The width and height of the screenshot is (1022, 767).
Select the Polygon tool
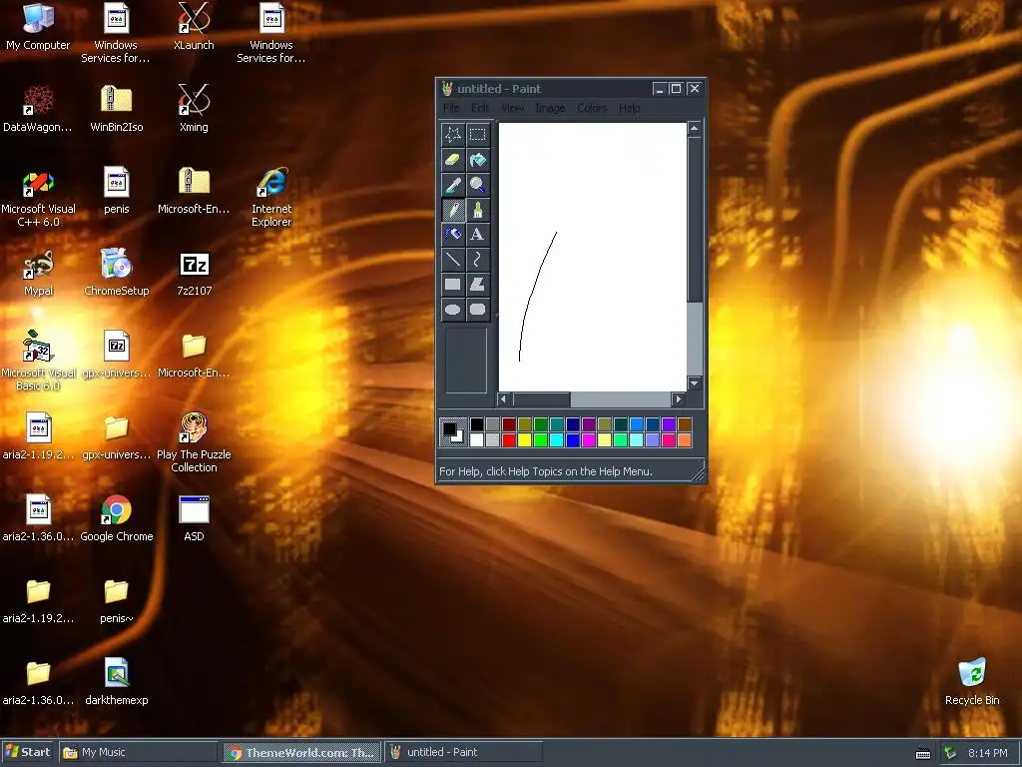pyautogui.click(x=478, y=285)
